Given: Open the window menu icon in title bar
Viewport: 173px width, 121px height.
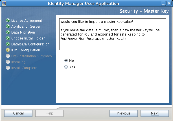Looking at the screenshot, I should [x=3, y=3].
